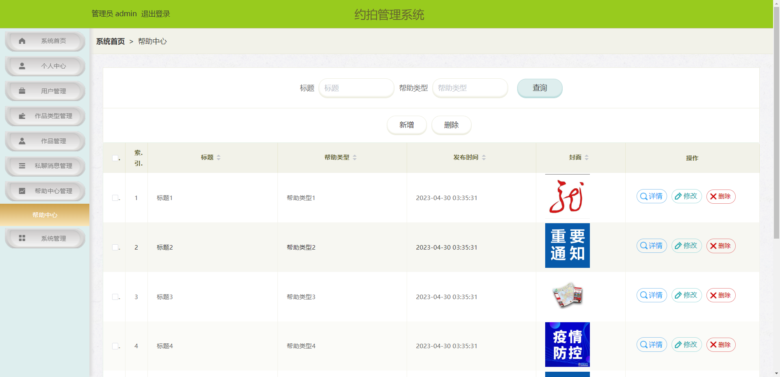Click the sort arrows on 标题 column
This screenshot has height=377, width=780.
tap(219, 157)
